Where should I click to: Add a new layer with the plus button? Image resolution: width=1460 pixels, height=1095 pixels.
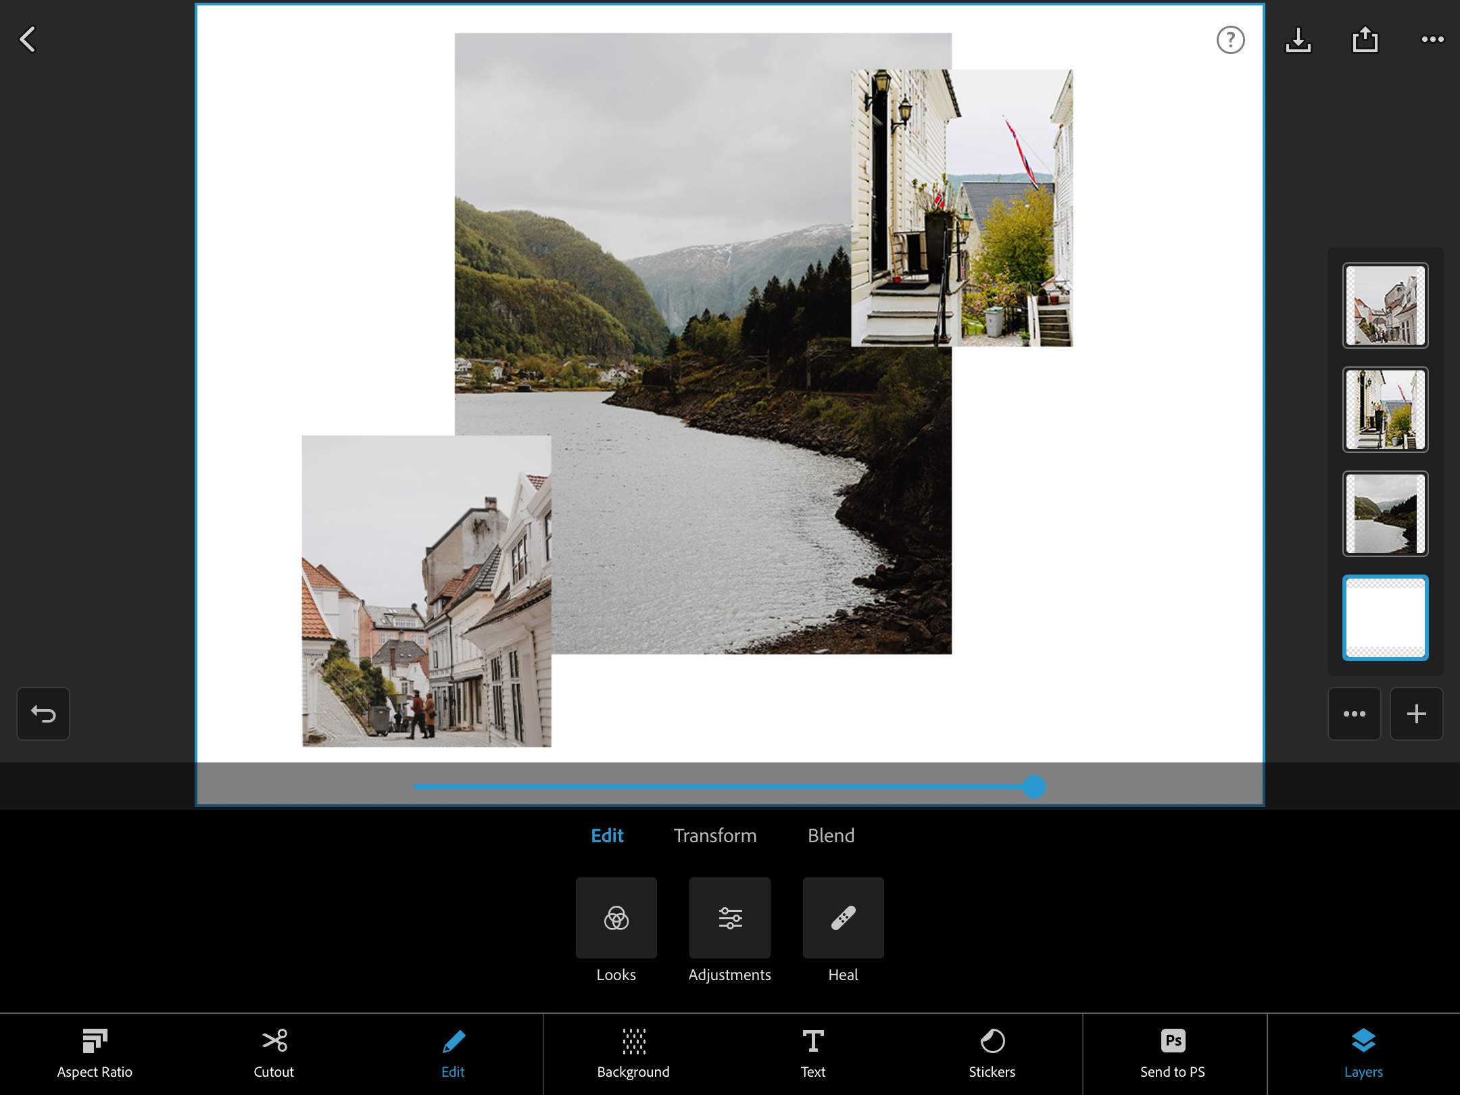(1417, 714)
